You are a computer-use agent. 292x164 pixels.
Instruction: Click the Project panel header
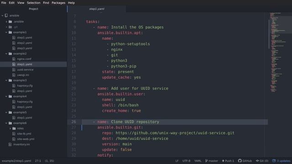[x=33, y=9]
